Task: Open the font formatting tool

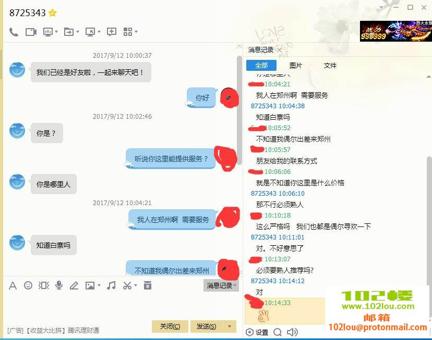Action: [13, 285]
